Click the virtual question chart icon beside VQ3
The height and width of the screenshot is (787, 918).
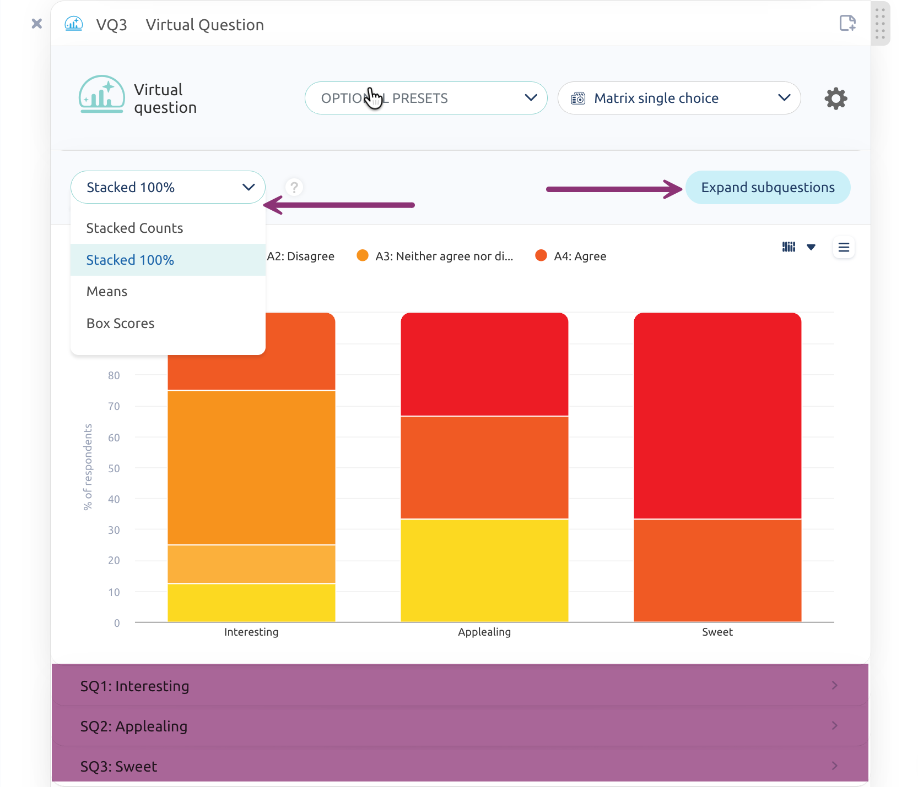74,24
